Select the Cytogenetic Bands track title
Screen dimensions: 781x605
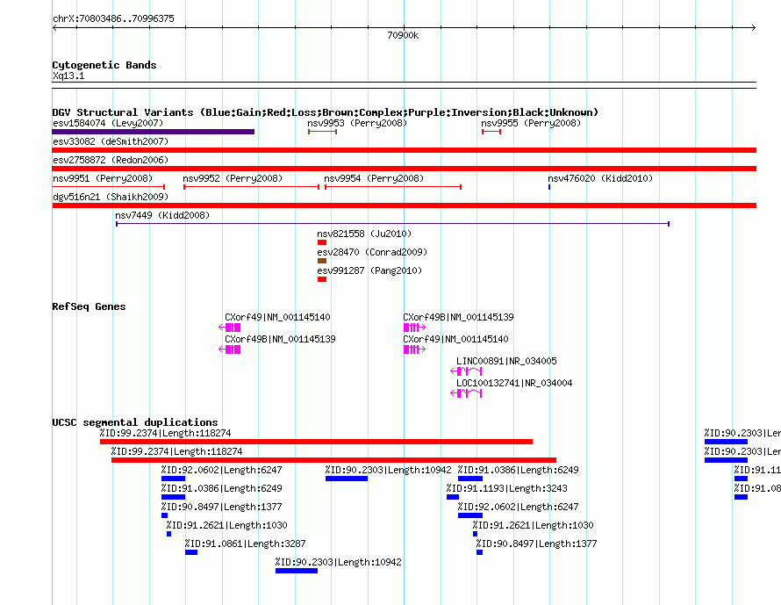[104, 65]
